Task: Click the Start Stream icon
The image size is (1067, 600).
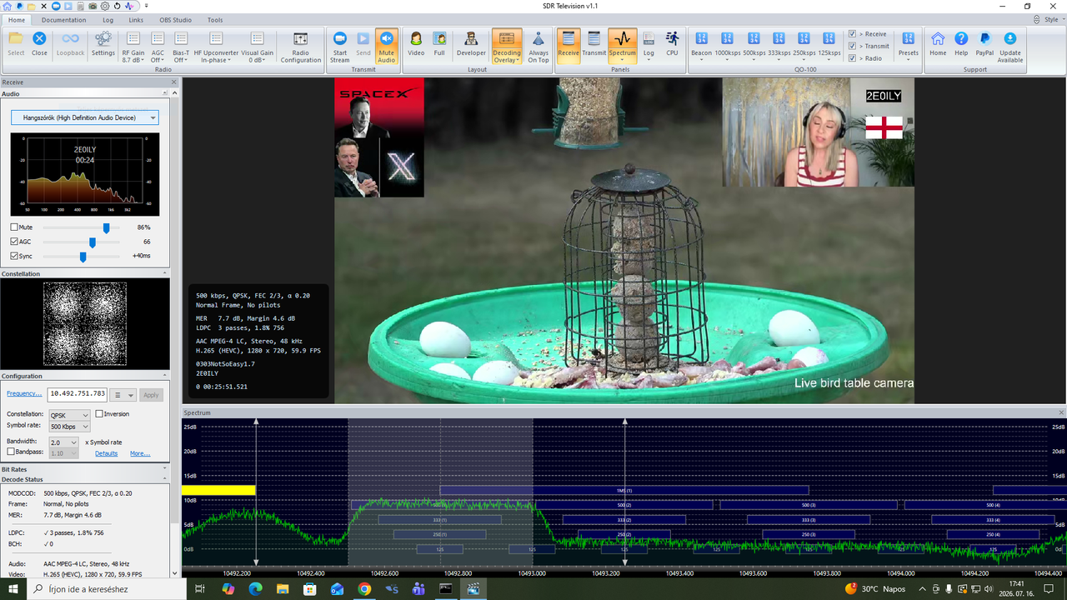Action: [x=340, y=46]
